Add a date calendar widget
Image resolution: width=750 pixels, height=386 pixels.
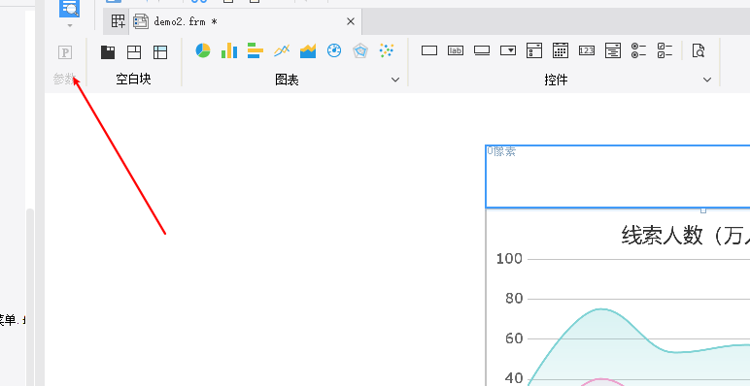[561, 50]
